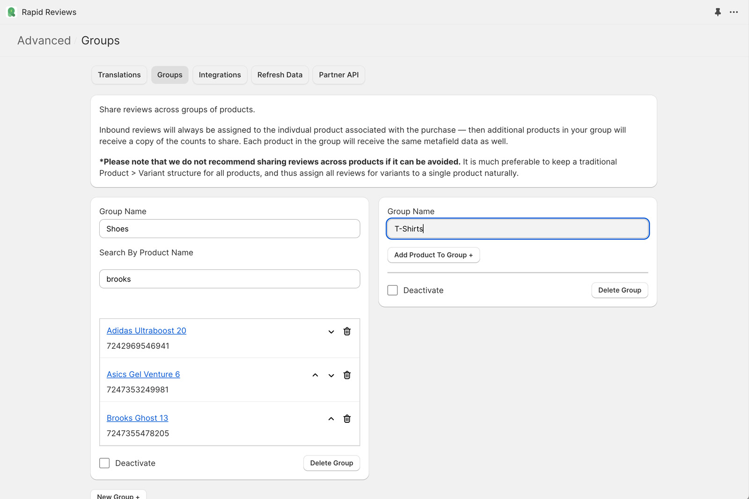
Task: Navigate to Advanced in the breadcrumb
Action: 44,41
